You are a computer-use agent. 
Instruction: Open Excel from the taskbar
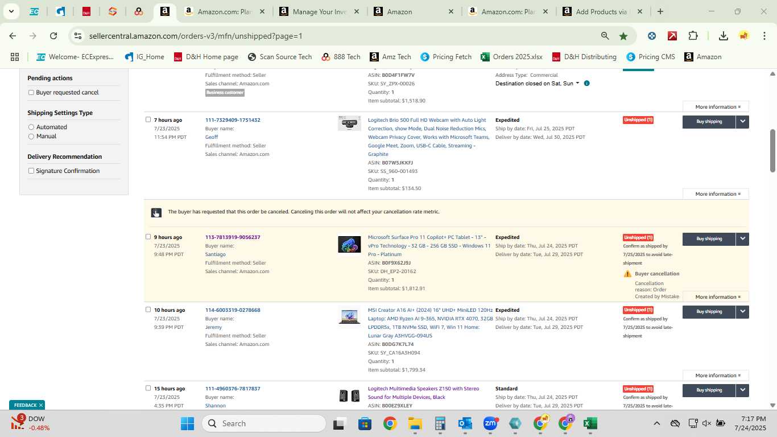point(590,423)
